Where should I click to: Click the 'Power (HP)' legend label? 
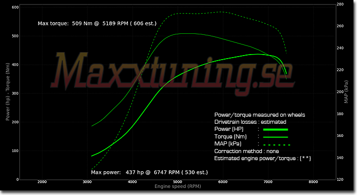[x=229, y=129]
